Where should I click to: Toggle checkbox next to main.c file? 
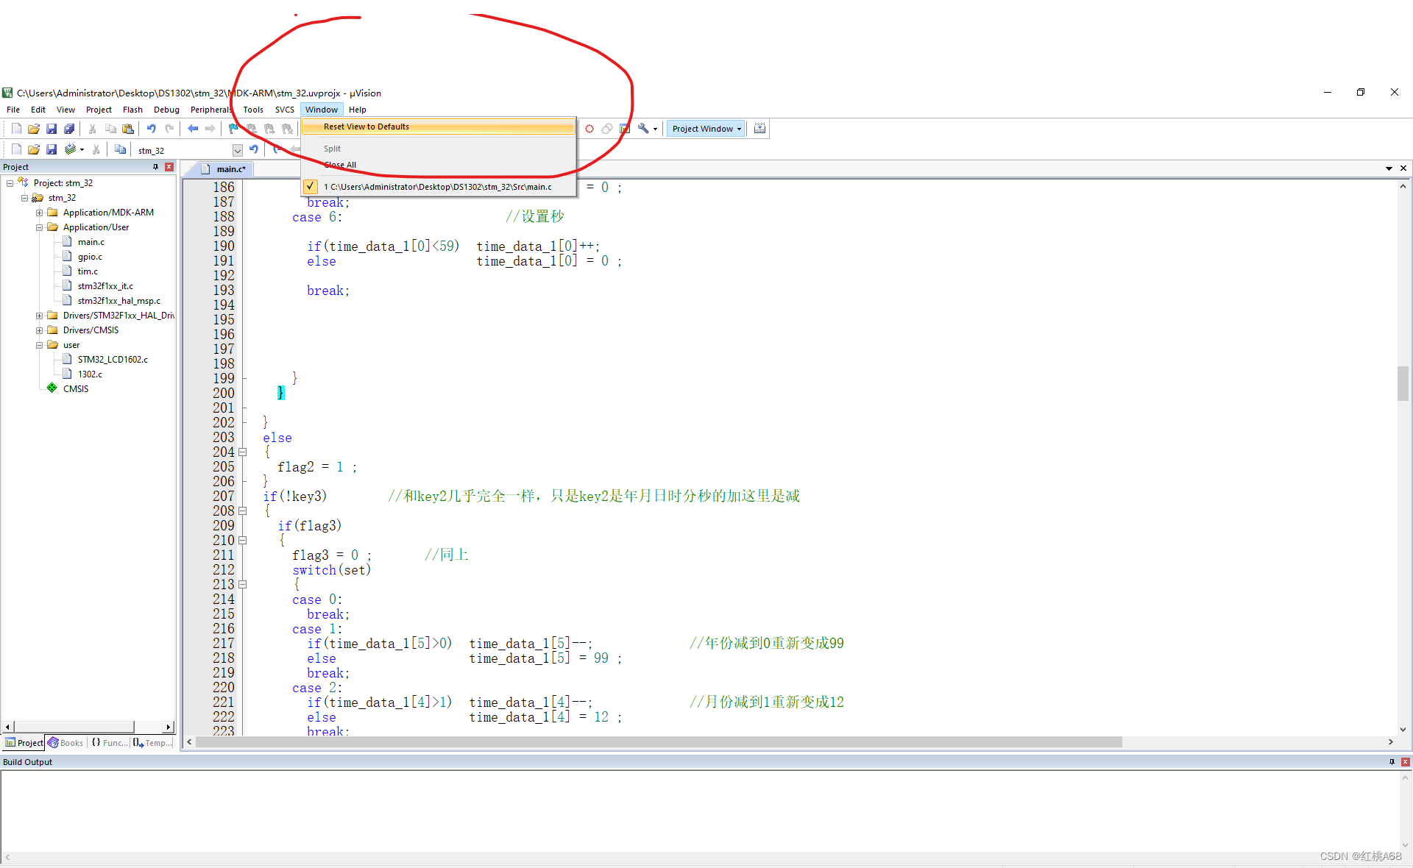pyautogui.click(x=309, y=185)
